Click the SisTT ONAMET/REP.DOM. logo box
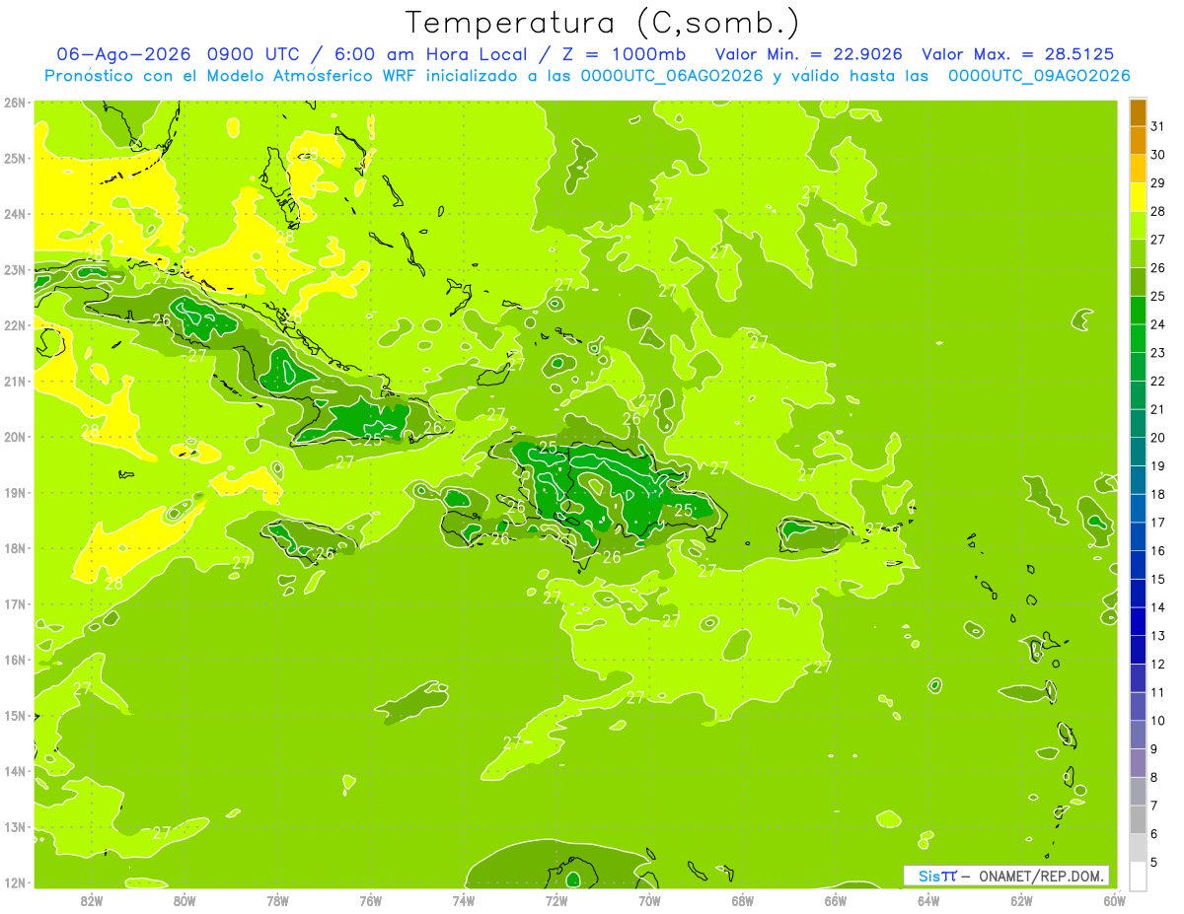Screen dimensions: 1184x914 (1006, 876)
